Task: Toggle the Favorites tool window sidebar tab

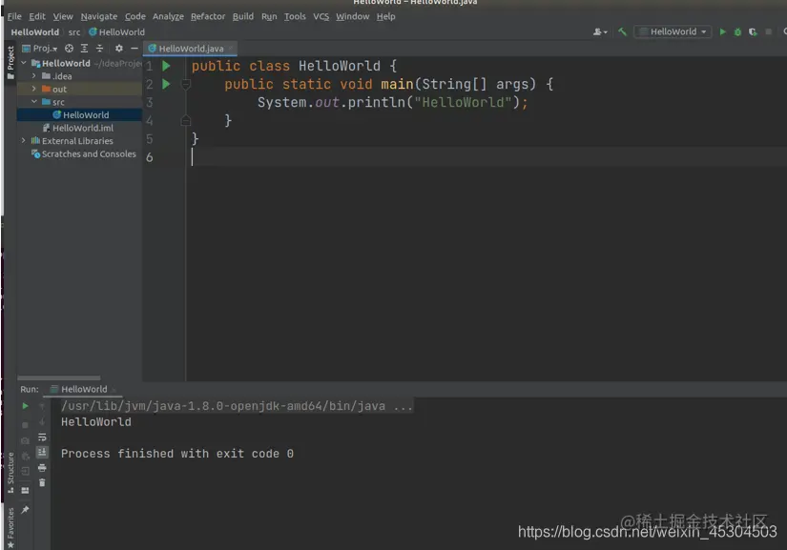Action: 10,528
